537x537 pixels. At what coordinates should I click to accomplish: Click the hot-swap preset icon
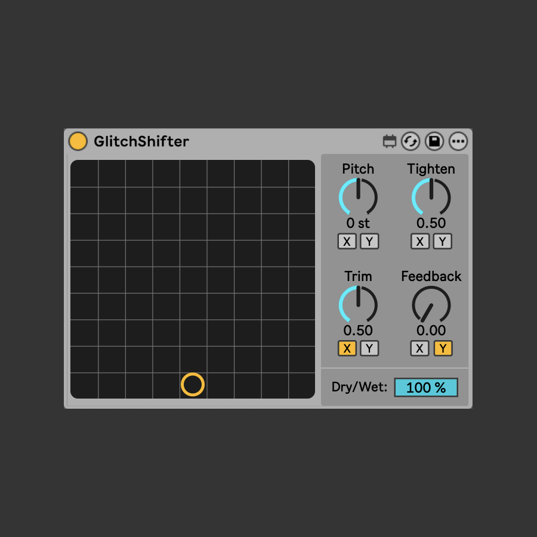[411, 141]
